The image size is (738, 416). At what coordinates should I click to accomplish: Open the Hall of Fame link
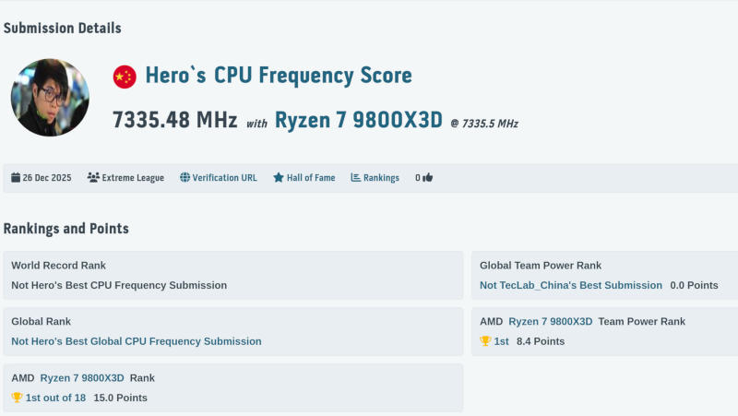coord(311,178)
